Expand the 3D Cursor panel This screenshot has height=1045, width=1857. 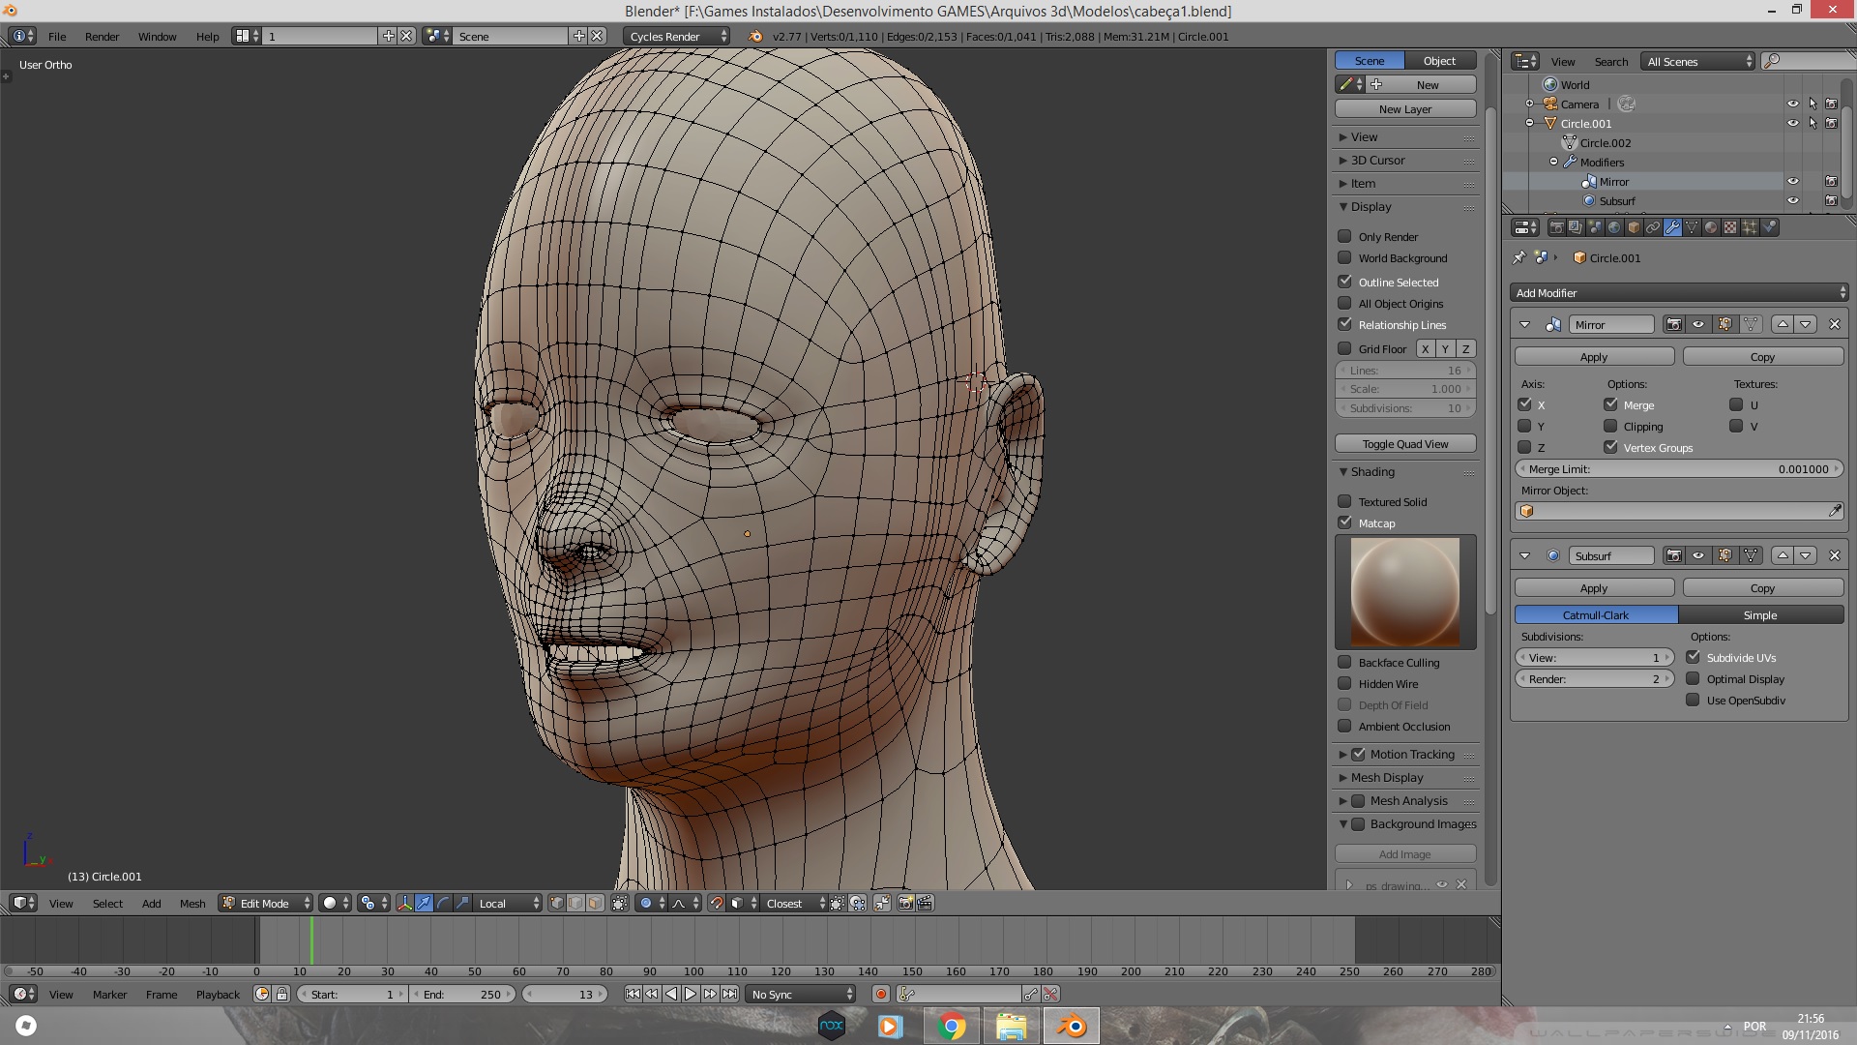(1406, 160)
